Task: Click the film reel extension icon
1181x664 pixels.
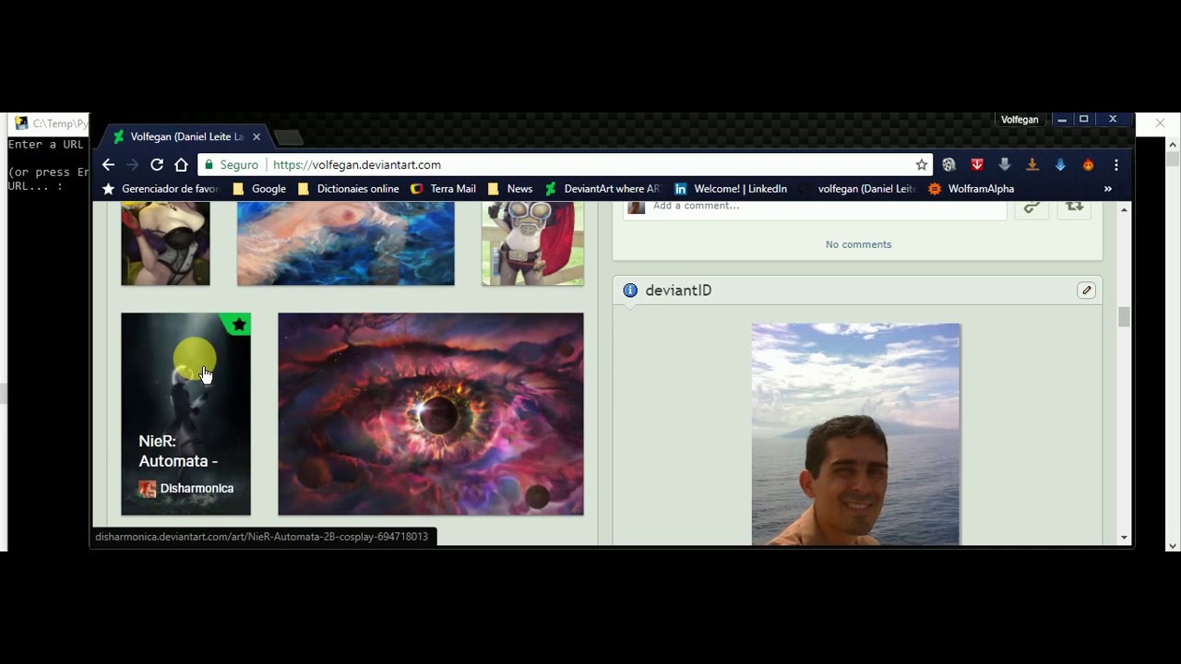Action: click(948, 164)
